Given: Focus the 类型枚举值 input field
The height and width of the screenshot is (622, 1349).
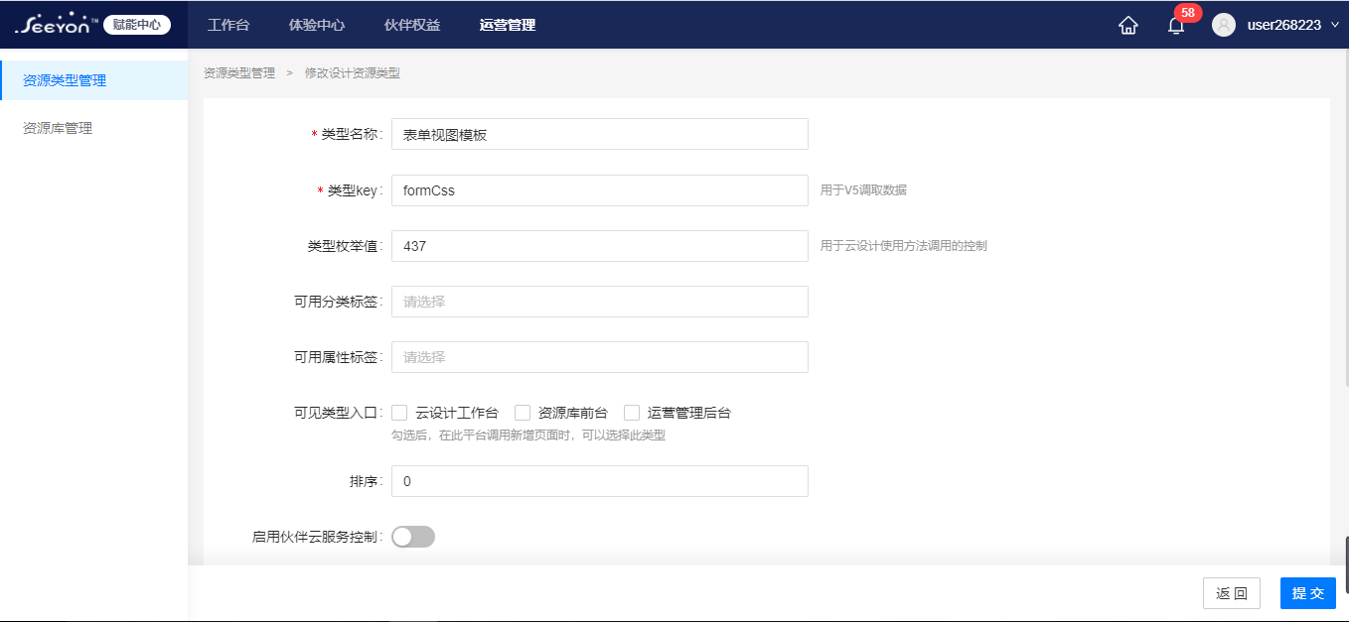Looking at the screenshot, I should [600, 246].
